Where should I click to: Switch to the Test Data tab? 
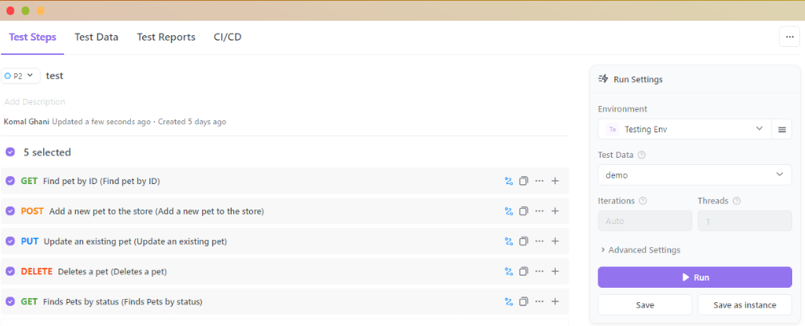coord(97,37)
